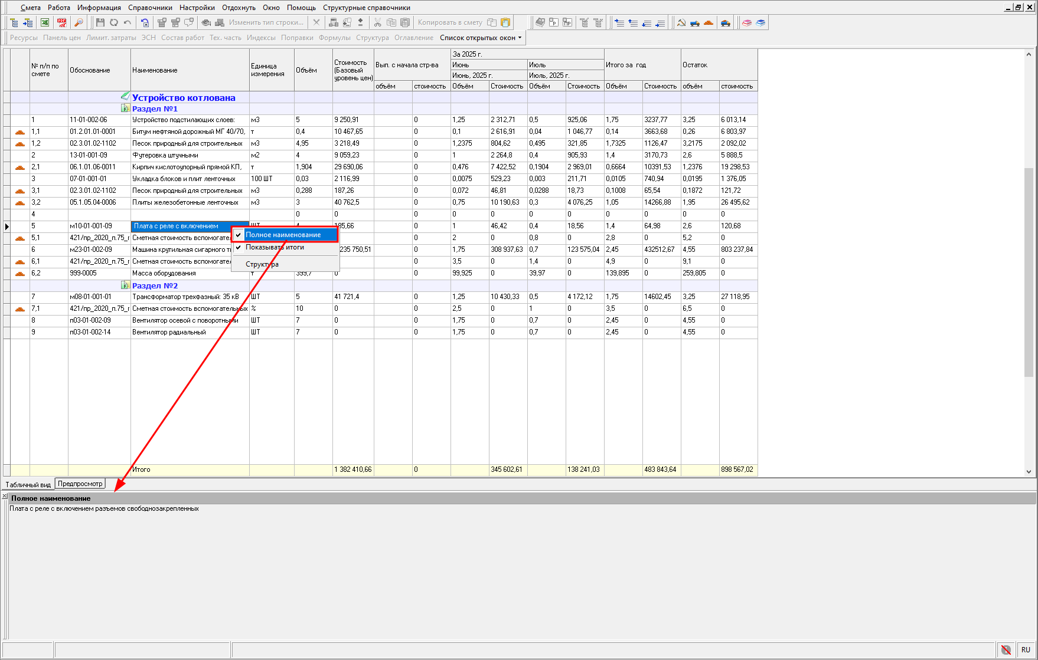
Task: Click the save diskette icon
Action: pyautogui.click(x=100, y=22)
